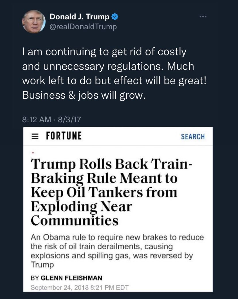Open the Fortune hamburger menu icon
This screenshot has width=238, height=299.
(35, 136)
